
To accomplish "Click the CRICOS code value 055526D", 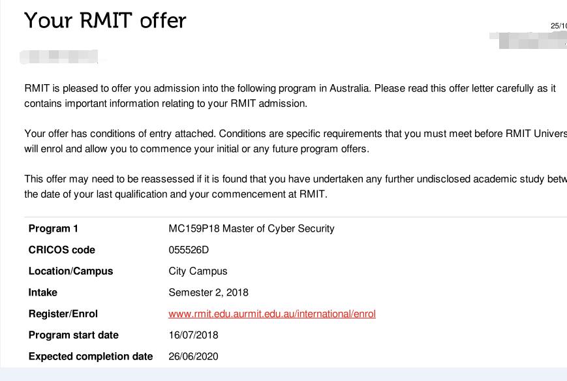I will pyautogui.click(x=189, y=250).
